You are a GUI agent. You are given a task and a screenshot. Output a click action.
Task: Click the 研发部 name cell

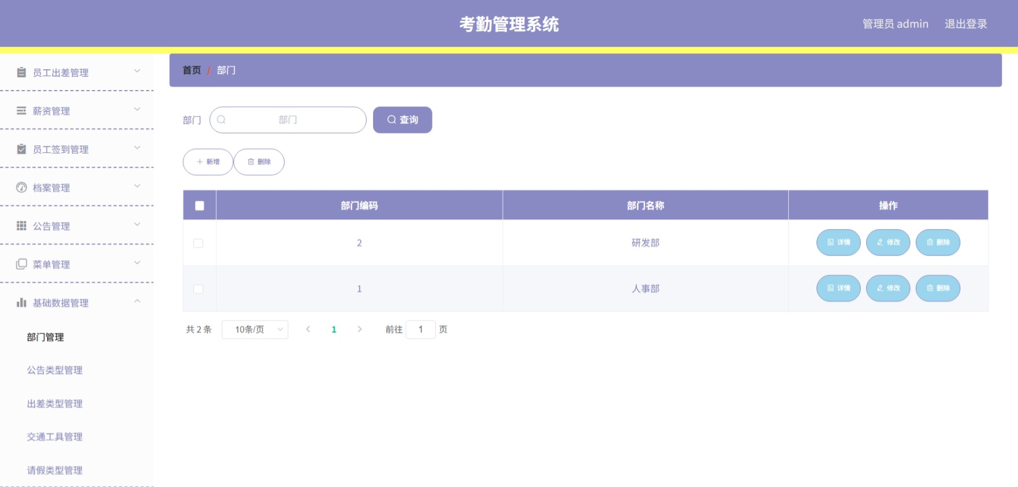[646, 243]
